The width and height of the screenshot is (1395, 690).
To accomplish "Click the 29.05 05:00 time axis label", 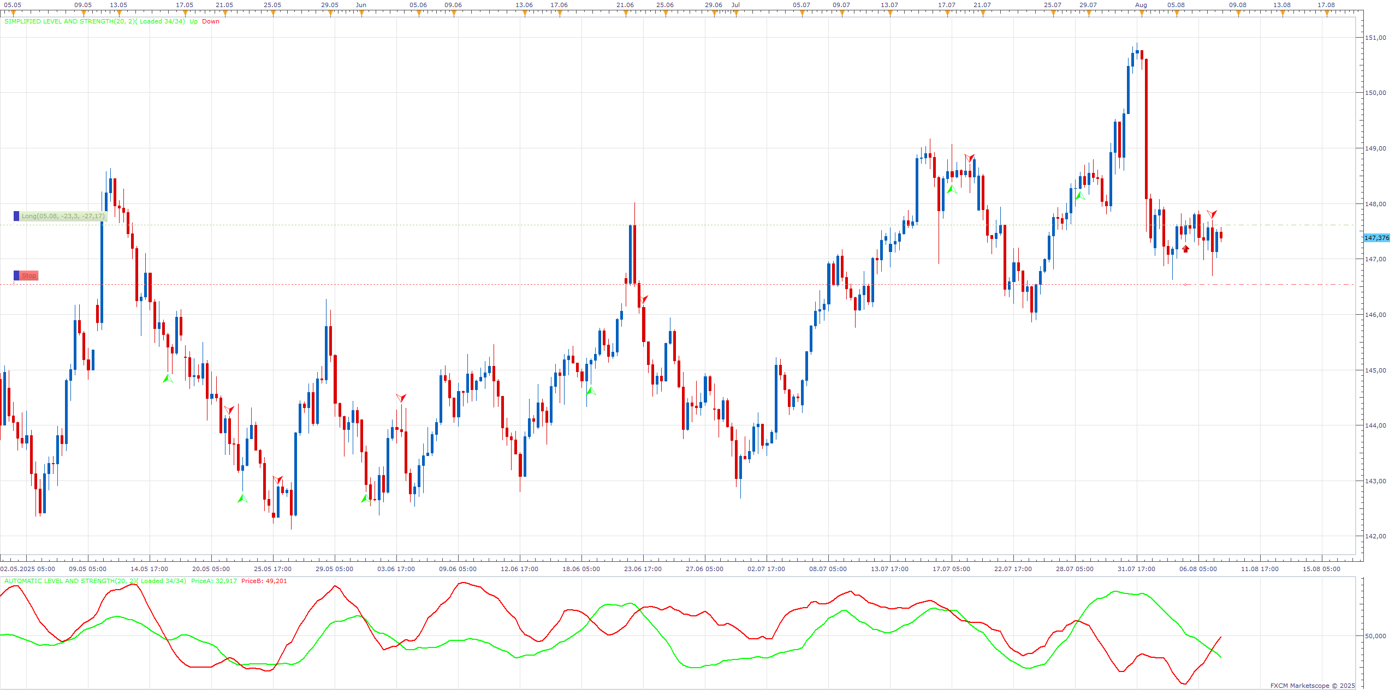I will click(334, 569).
